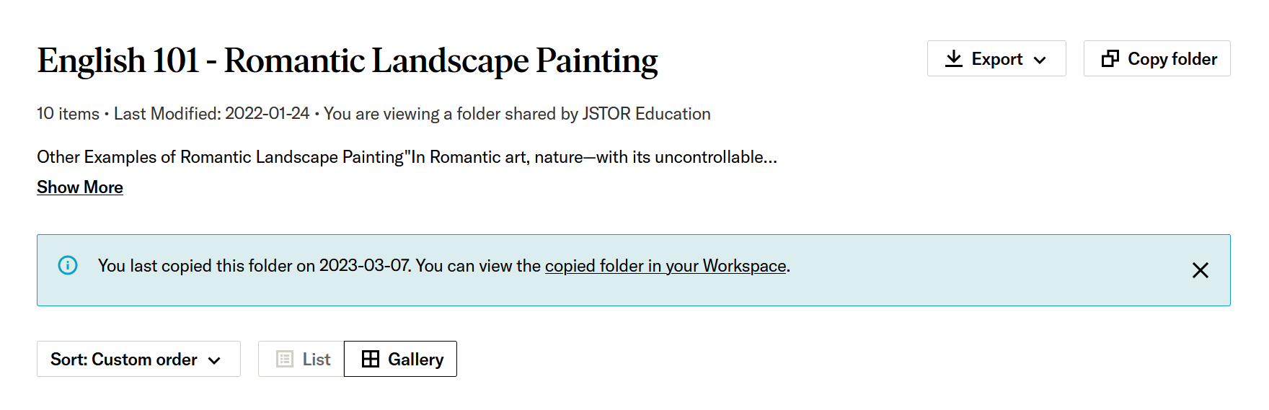Click the gallery grid icon
Image resolution: width=1269 pixels, height=410 pixels.
(371, 359)
